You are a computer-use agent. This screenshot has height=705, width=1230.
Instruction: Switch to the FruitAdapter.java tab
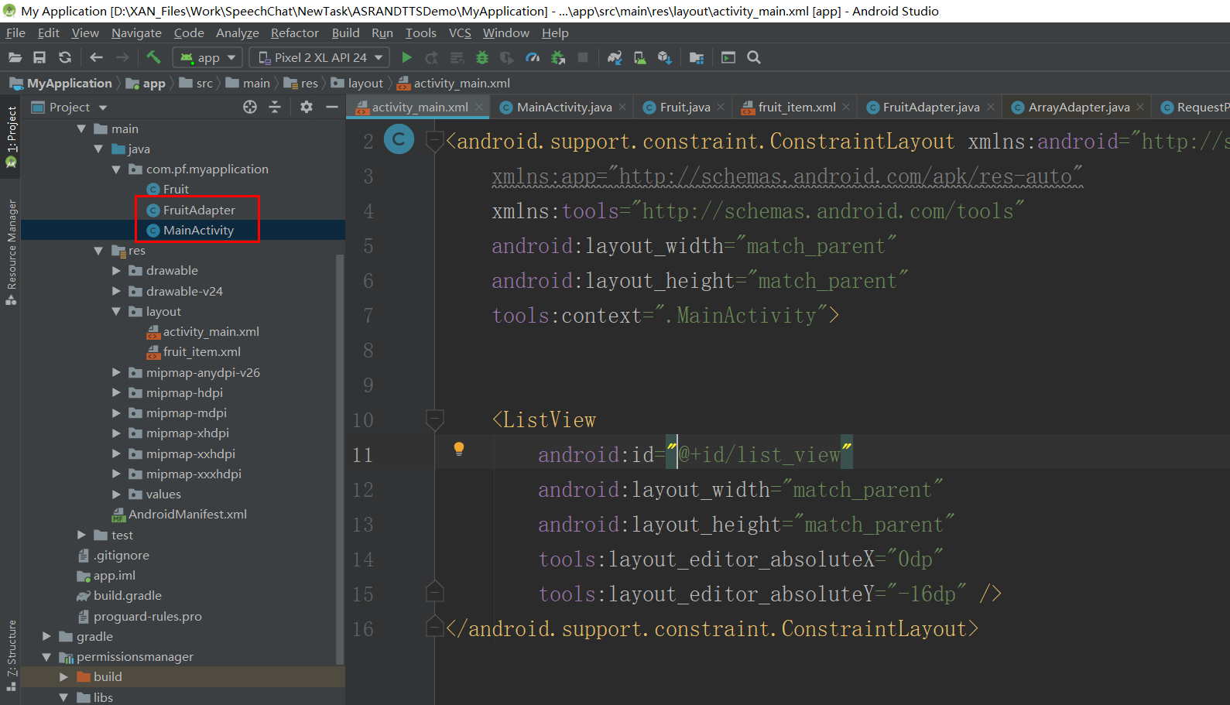[930, 107]
